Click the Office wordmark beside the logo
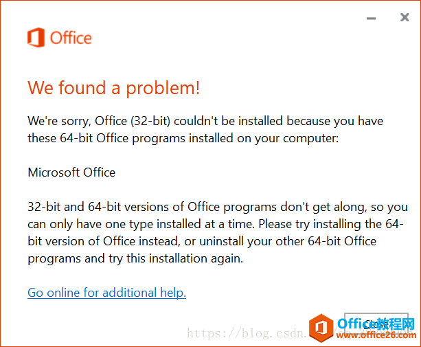Screen dimensions: 421x347 [x=71, y=37]
